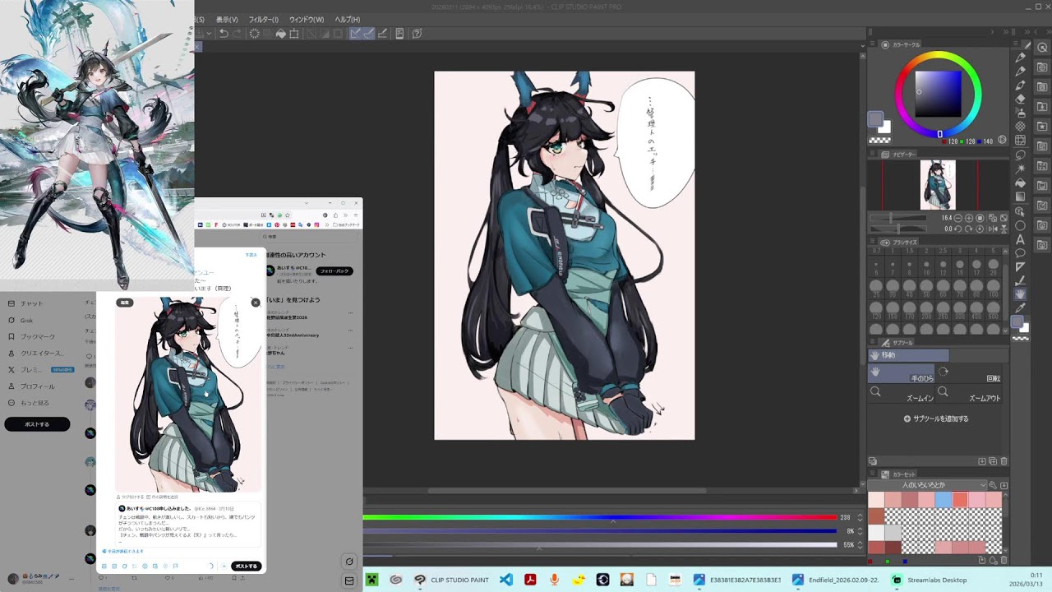
Task: Switch color wheel HSV/HLS mode icon
Action: (1002, 139)
